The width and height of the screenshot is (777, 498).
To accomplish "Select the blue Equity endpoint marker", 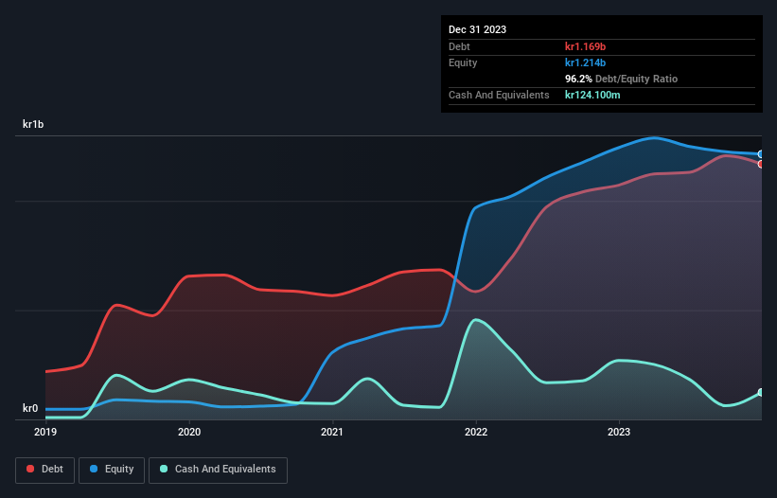I will tap(761, 154).
